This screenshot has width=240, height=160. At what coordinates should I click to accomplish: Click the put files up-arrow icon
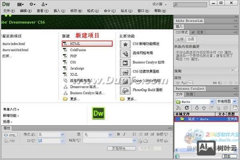[x=204, y=108]
